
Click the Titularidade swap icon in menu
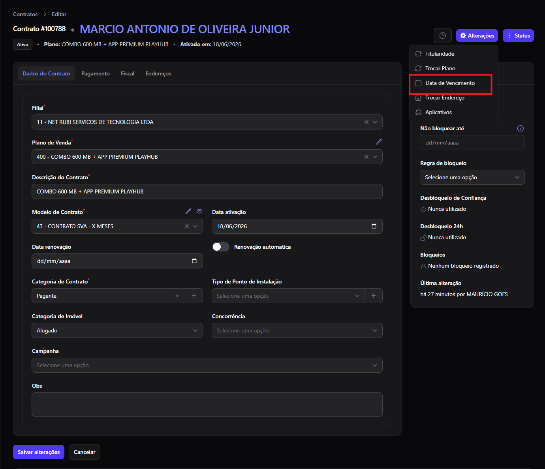[x=418, y=54]
